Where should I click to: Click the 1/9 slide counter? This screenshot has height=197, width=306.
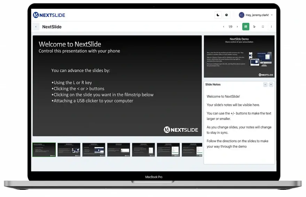230,27
